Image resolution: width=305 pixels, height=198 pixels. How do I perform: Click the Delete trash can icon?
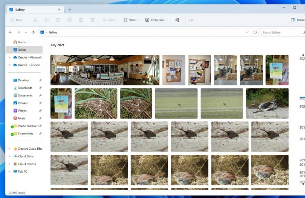click(93, 20)
